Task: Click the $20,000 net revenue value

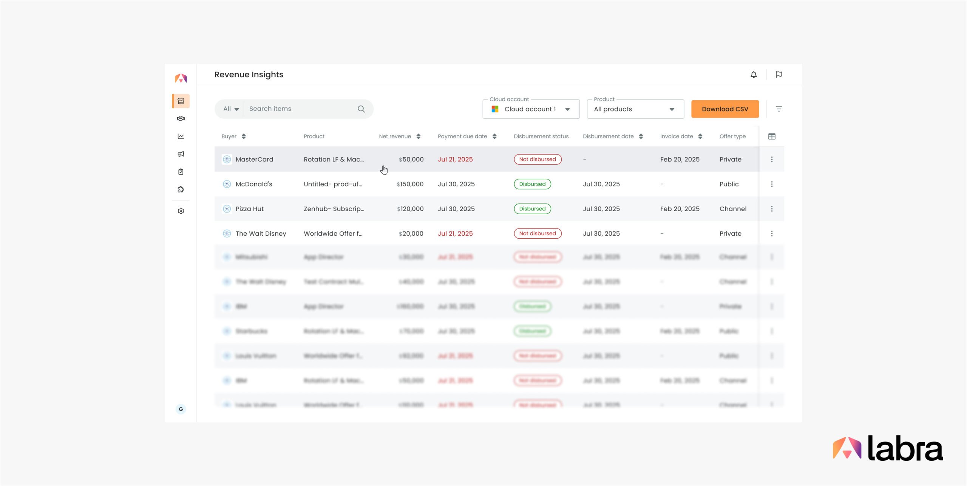Action: tap(411, 233)
